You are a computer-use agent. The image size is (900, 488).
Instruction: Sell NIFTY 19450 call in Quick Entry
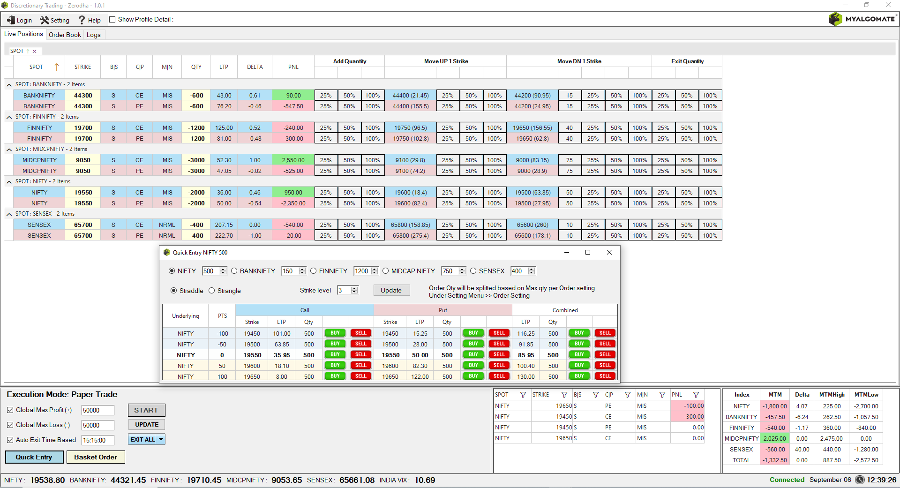[361, 333]
